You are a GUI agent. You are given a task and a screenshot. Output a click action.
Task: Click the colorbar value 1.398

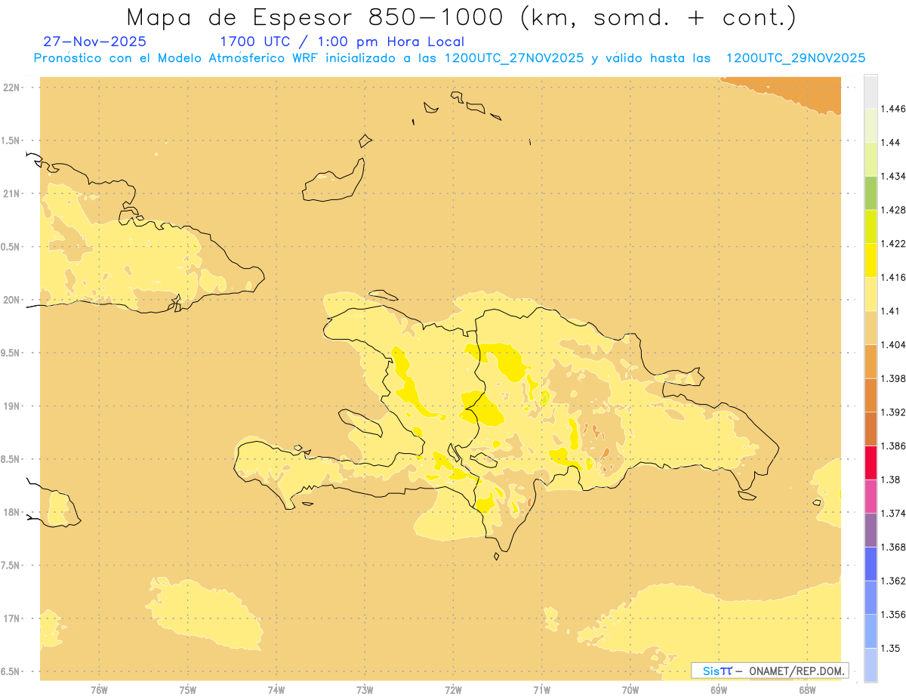[x=893, y=378]
